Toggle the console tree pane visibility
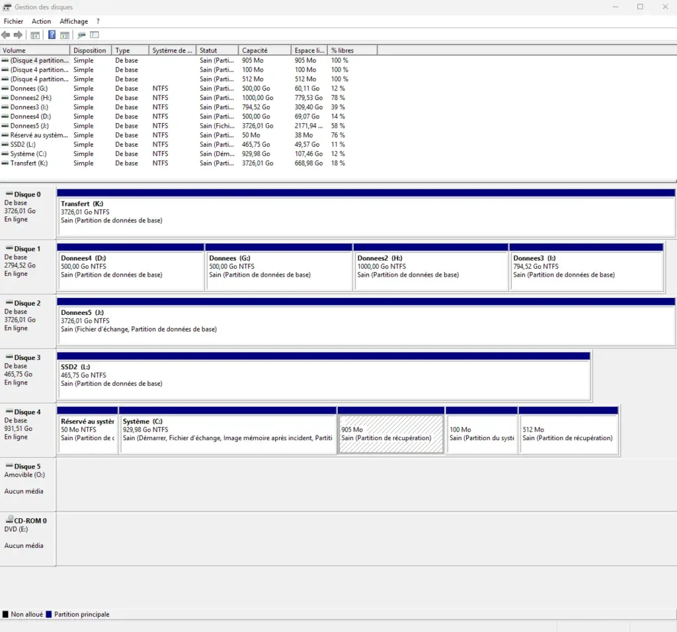This screenshot has height=632, width=677. point(36,34)
